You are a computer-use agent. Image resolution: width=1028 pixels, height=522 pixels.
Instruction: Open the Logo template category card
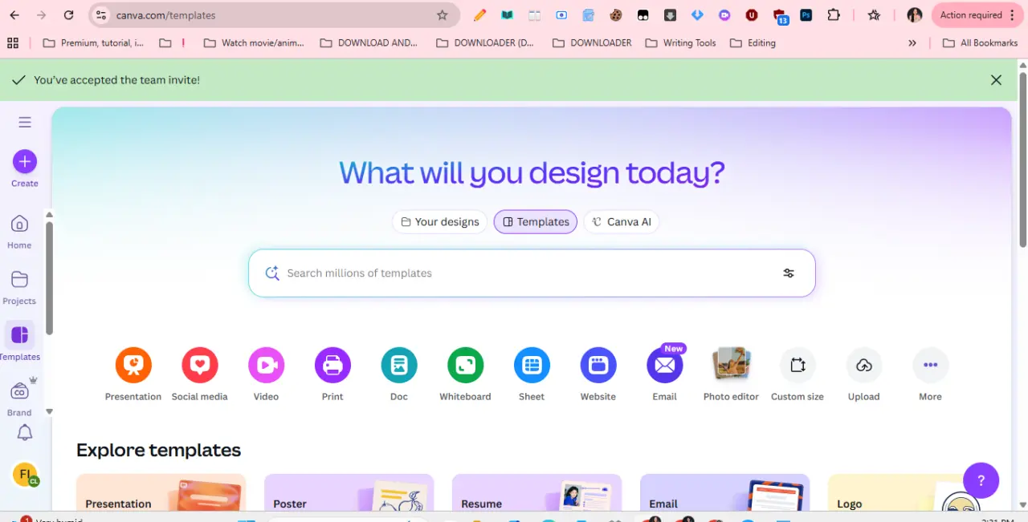pyautogui.click(x=912, y=492)
